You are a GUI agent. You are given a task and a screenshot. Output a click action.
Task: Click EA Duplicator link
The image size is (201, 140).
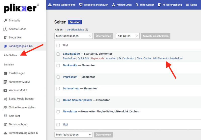point(126,58)
